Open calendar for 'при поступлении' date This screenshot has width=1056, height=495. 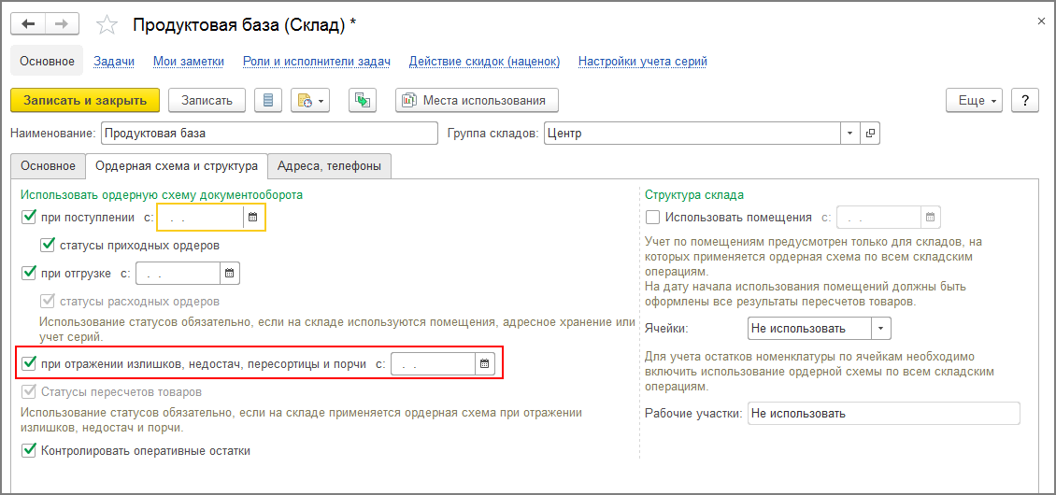pos(252,218)
